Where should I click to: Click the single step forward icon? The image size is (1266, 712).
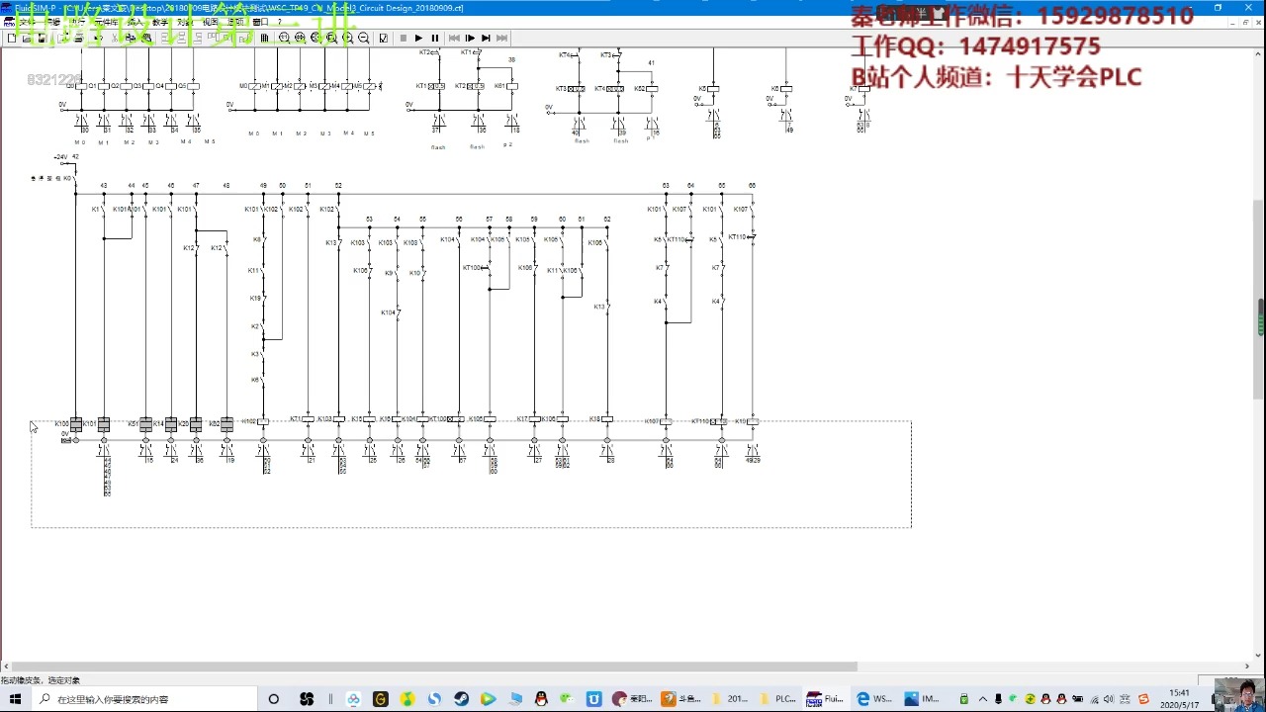(x=470, y=38)
